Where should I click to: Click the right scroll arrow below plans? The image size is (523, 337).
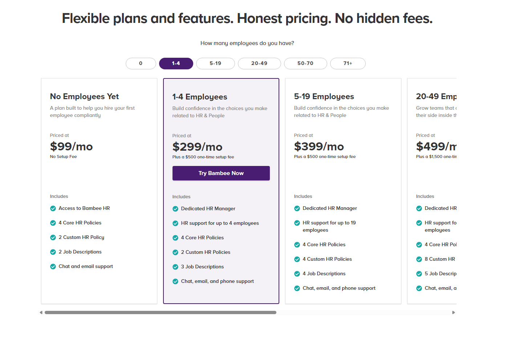coord(454,312)
